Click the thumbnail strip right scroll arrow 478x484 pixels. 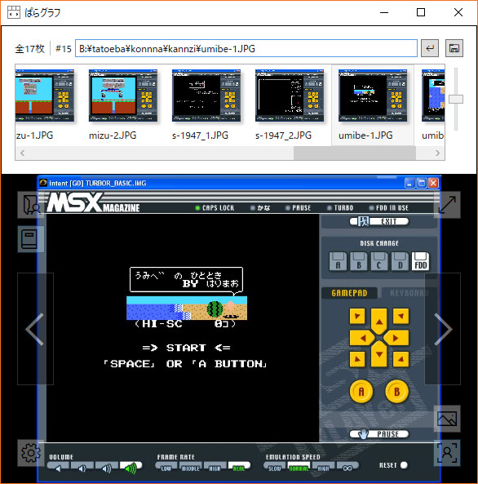click(x=437, y=153)
